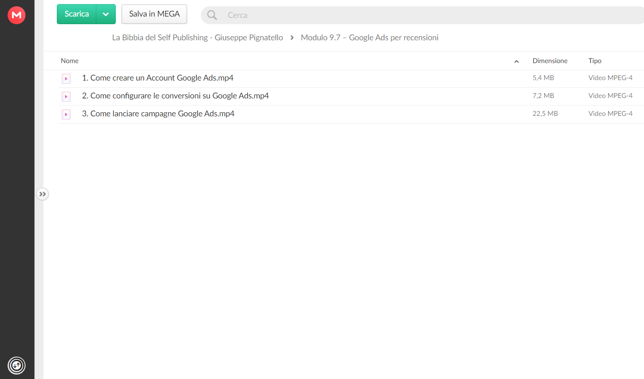
Task: Click the MEGA logo icon
Action: [x=17, y=15]
